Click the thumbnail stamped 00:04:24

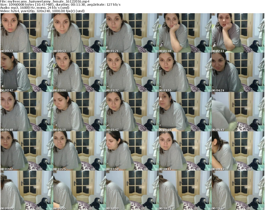tap(238, 72)
